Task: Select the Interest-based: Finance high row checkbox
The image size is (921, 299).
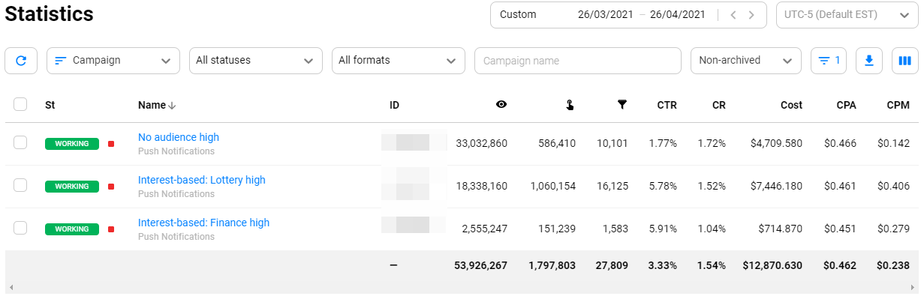Action: point(20,228)
